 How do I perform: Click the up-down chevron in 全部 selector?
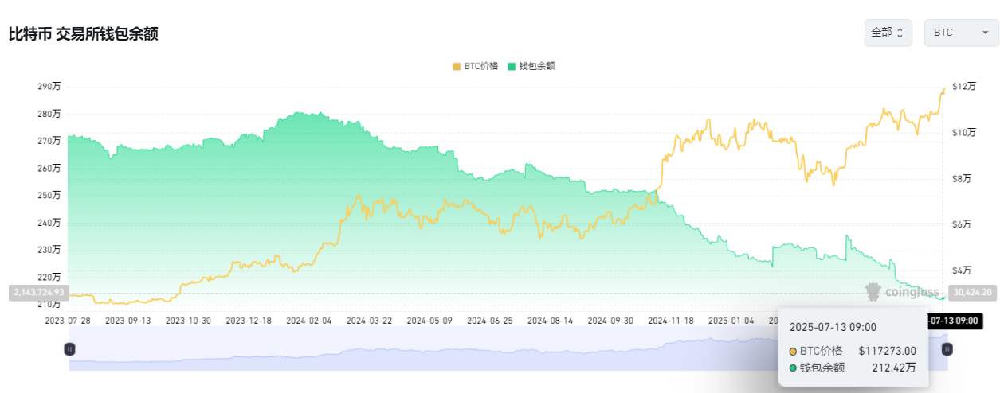coord(900,33)
